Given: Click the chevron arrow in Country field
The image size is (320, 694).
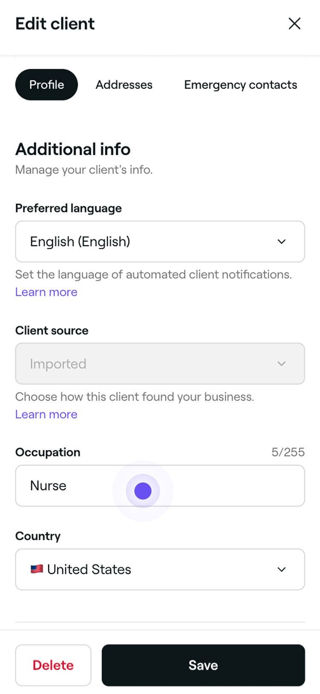Looking at the screenshot, I should [282, 569].
